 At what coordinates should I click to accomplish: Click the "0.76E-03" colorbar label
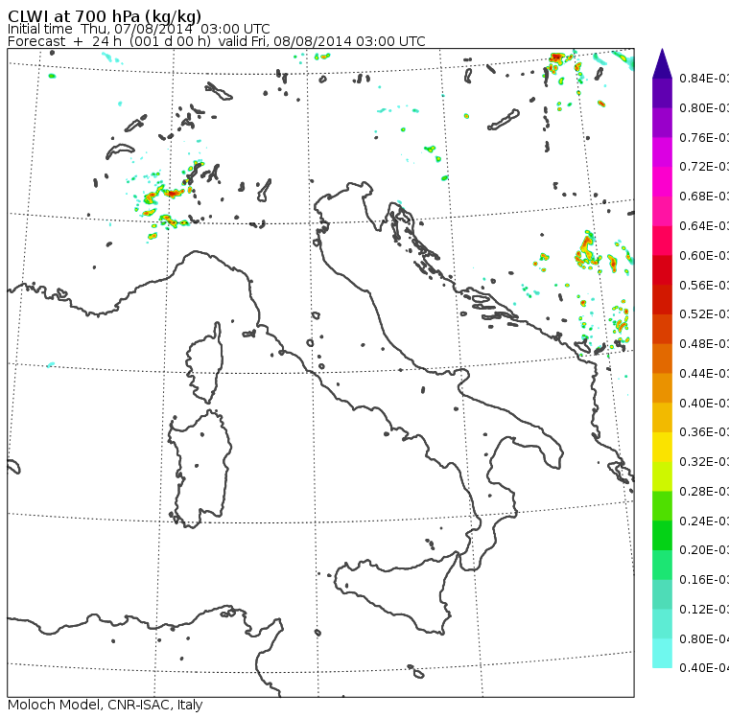click(704, 137)
